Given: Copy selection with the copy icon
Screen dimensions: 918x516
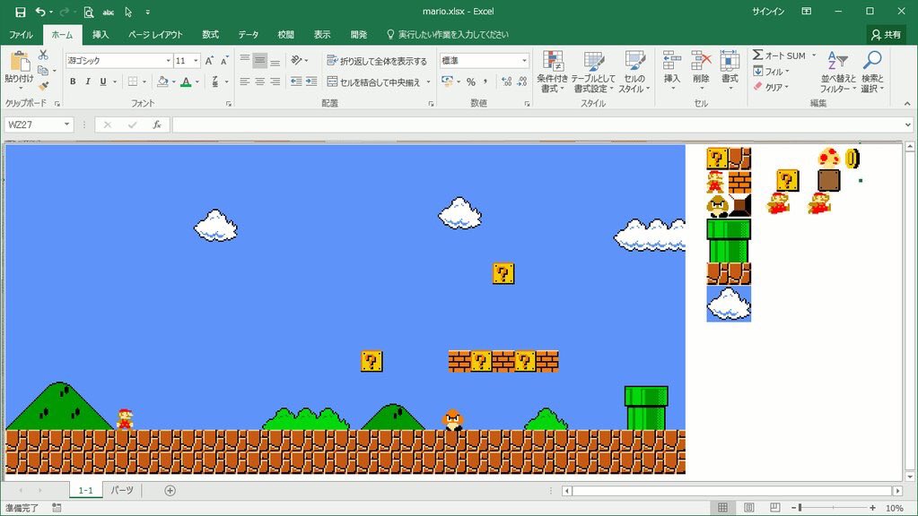Looking at the screenshot, I should tap(43, 70).
